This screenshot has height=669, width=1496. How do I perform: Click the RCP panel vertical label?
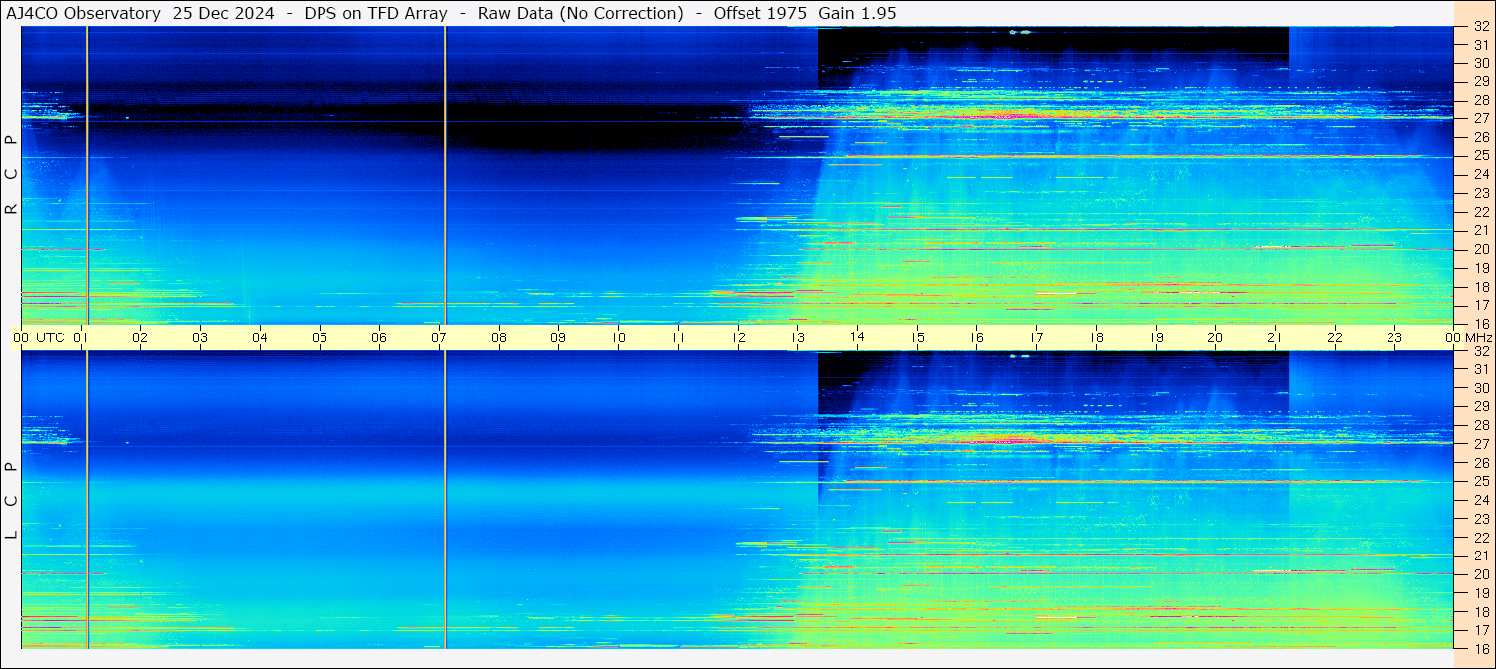pos(11,175)
